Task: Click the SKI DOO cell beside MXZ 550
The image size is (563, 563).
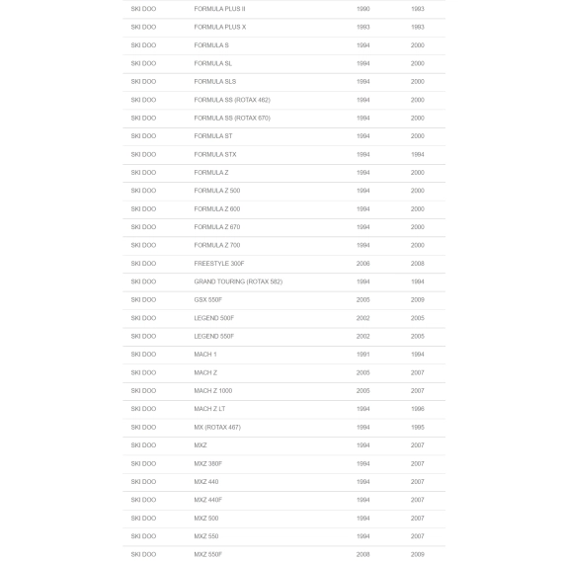Action: 143,536
